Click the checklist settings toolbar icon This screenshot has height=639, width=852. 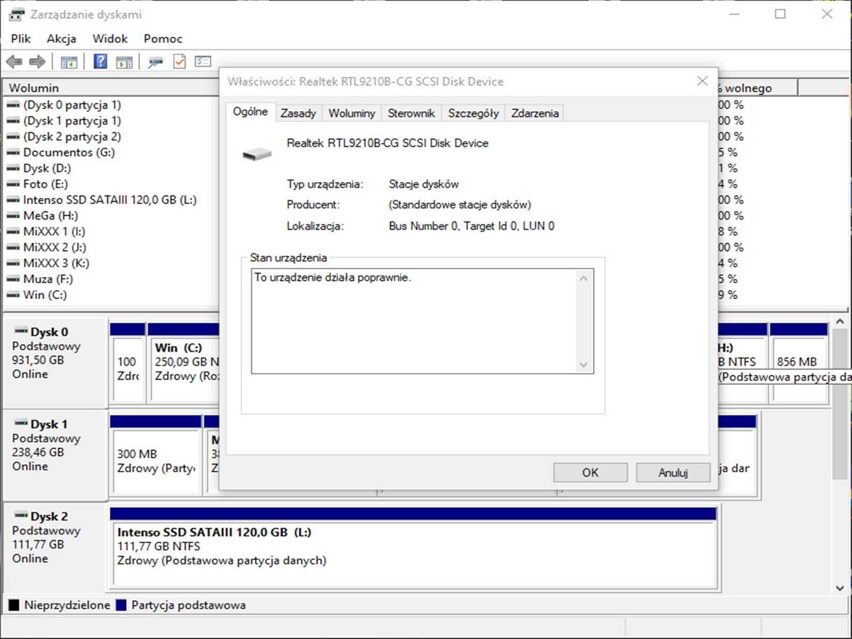pos(203,61)
